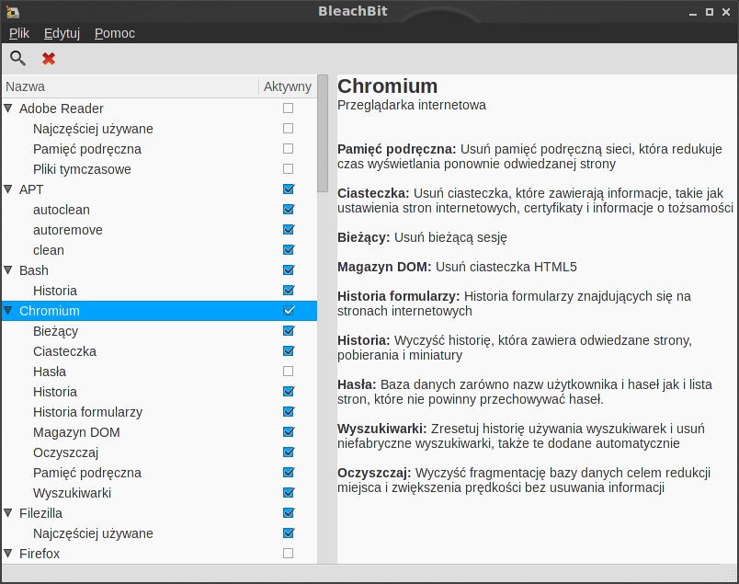Click the bold Wyszukiwarki: description label
Screen dimensions: 739x584
click(381, 429)
